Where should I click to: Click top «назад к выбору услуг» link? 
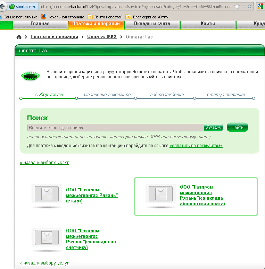click(44, 162)
